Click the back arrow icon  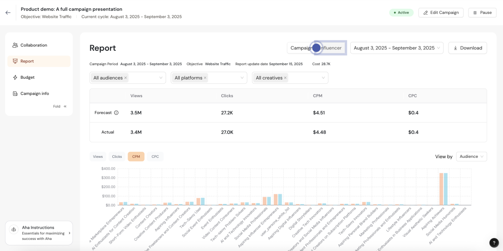click(8, 13)
